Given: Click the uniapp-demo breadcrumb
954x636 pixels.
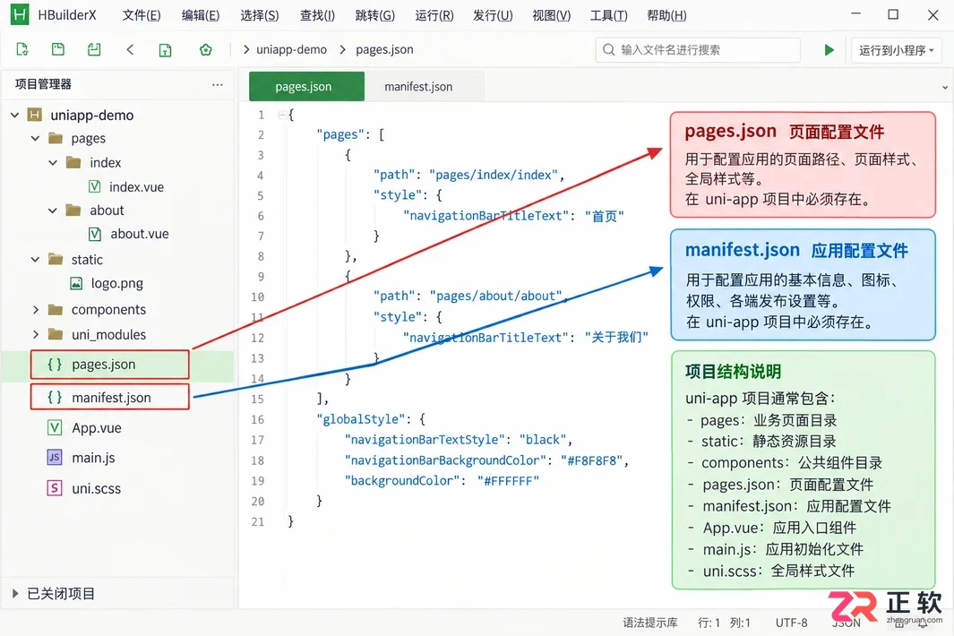Looking at the screenshot, I should click(291, 49).
